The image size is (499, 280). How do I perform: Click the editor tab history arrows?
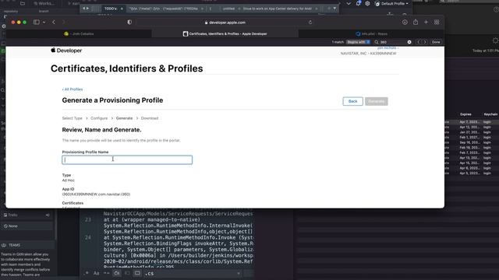(86, 9)
